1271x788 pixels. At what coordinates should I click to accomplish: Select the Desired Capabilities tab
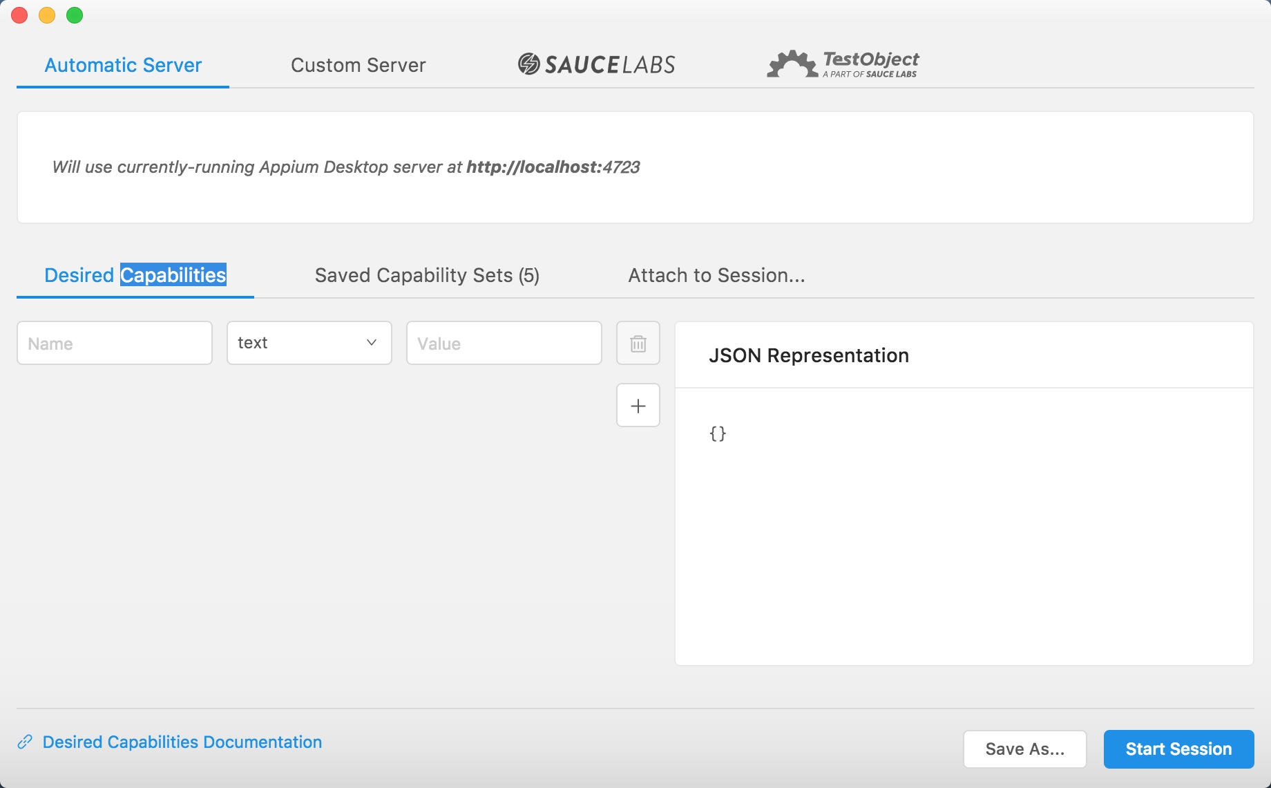point(135,275)
